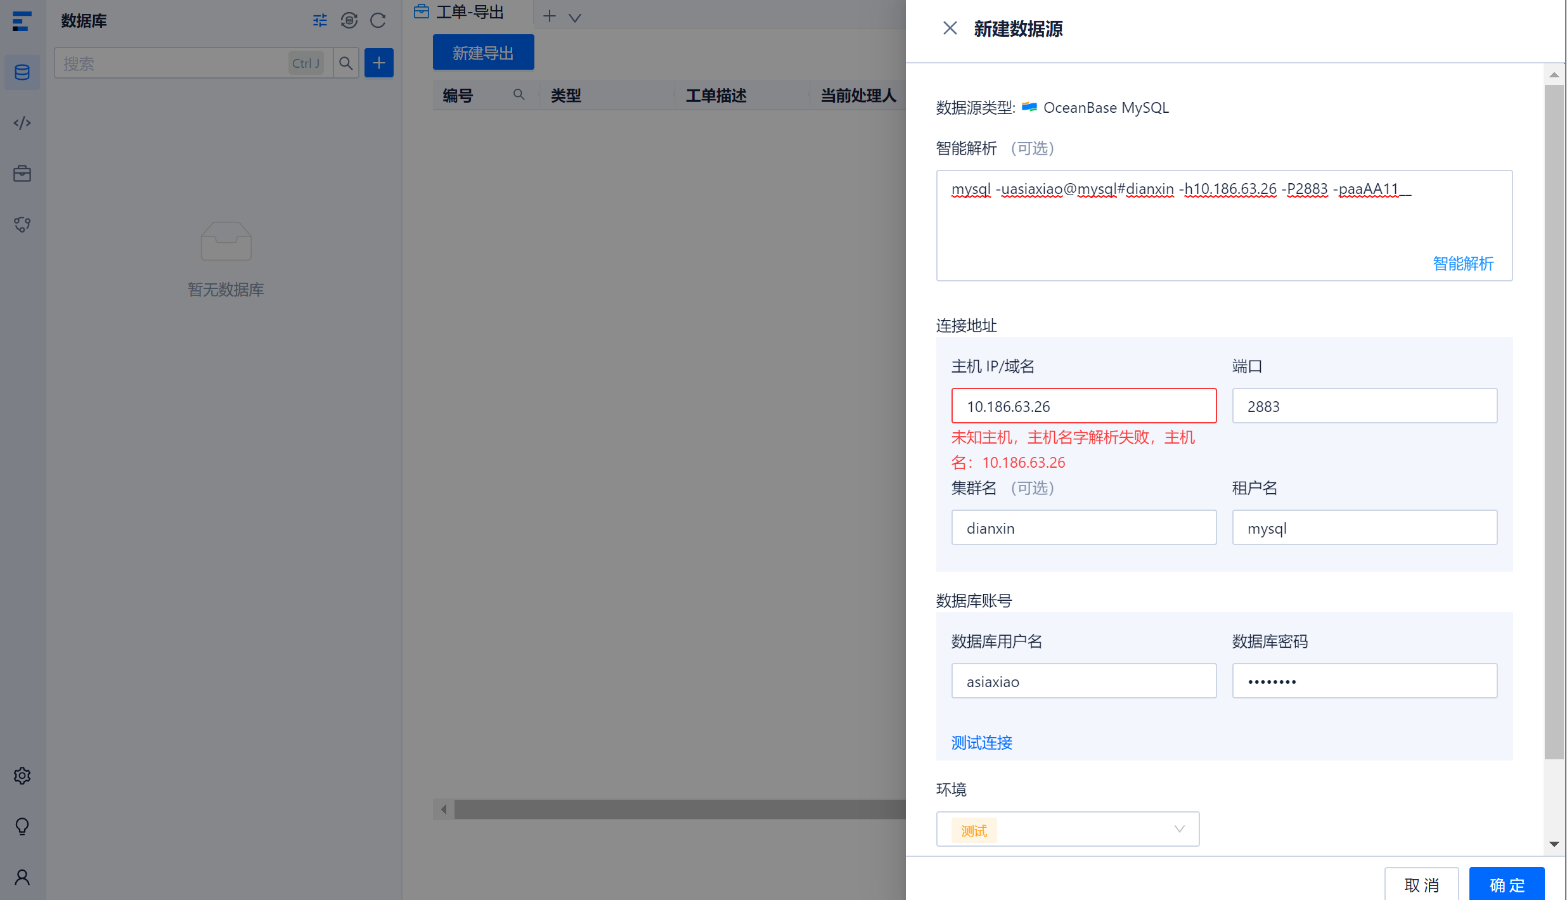This screenshot has height=900, width=1567.
Task: Open the work order briefcase sidebar icon
Action: (22, 174)
